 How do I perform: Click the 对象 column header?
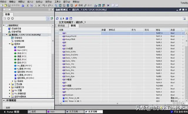tap(80, 30)
